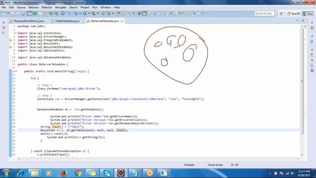
Task: Minimize the editor area icon
Action: pos(298,20)
